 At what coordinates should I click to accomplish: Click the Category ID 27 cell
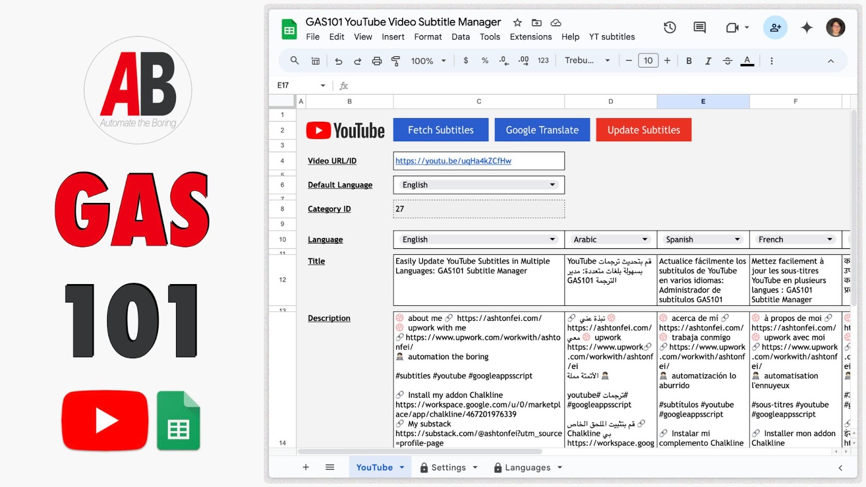479,209
